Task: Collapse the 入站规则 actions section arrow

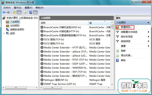Action: point(148,23)
